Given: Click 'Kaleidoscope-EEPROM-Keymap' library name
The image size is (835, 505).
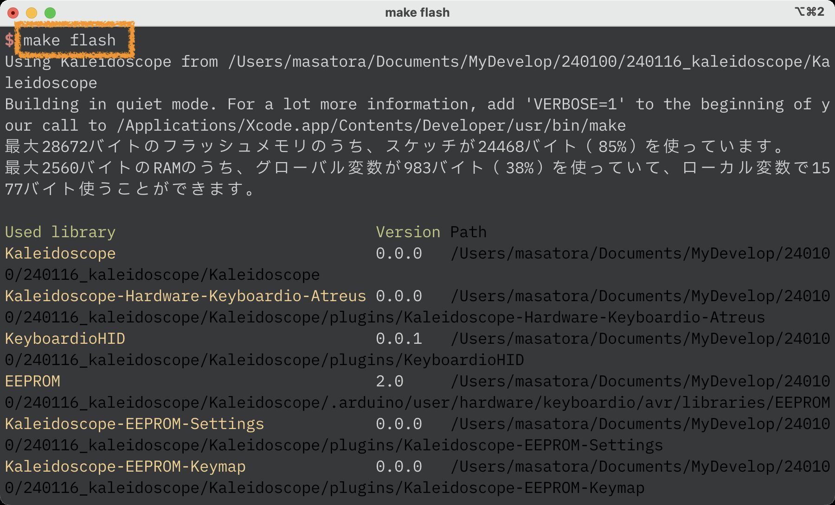Looking at the screenshot, I should pos(125,467).
